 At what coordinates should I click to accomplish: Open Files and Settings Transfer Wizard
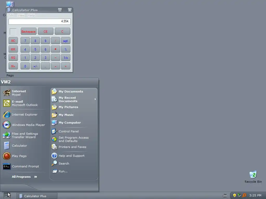(20, 135)
